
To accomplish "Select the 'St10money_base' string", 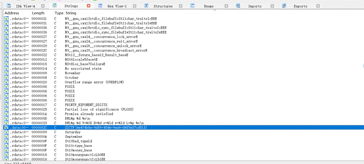I will tap(78, 150).
